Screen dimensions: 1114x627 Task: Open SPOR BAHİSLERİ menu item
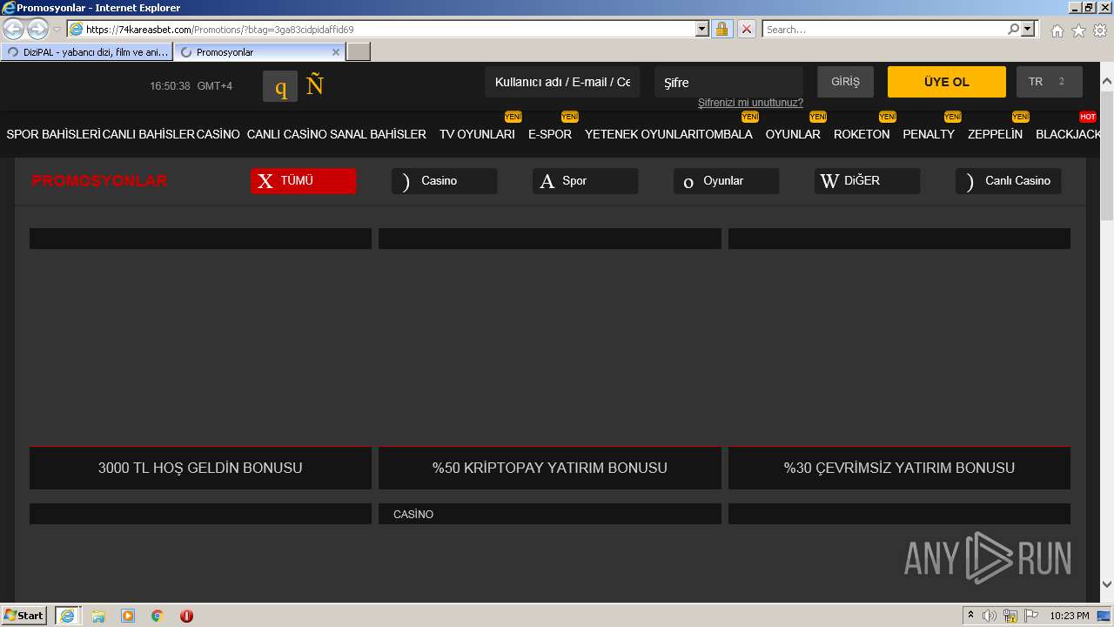coord(54,134)
